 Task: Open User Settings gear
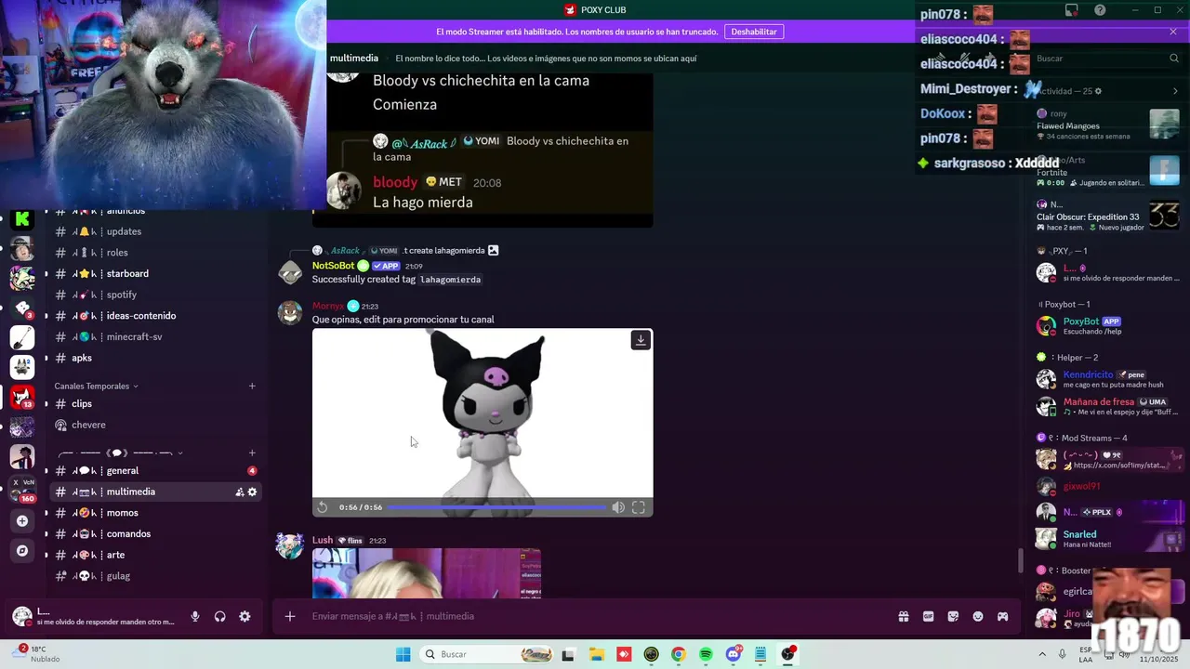click(245, 616)
